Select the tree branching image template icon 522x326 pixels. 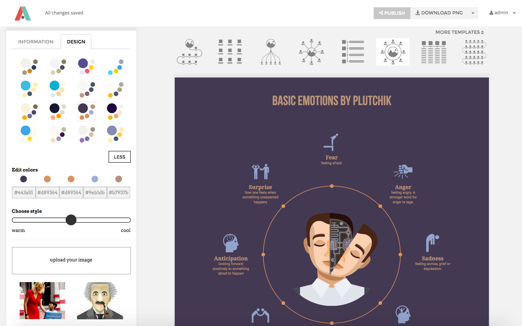coord(271,52)
